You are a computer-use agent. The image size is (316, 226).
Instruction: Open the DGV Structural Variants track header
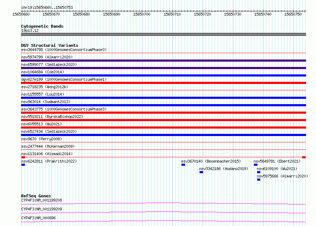tap(50, 45)
